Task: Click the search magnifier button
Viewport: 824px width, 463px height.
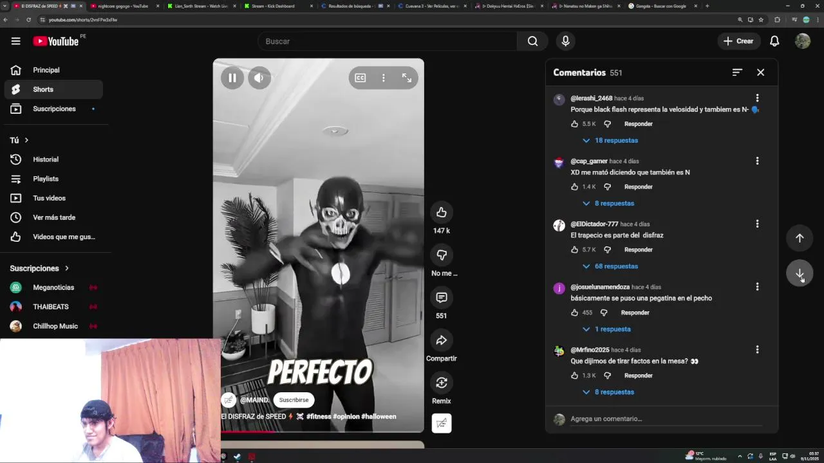Action: coord(532,41)
